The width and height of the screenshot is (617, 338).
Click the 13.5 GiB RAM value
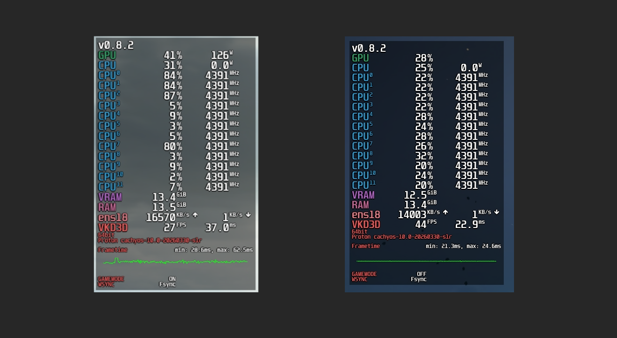169,207
